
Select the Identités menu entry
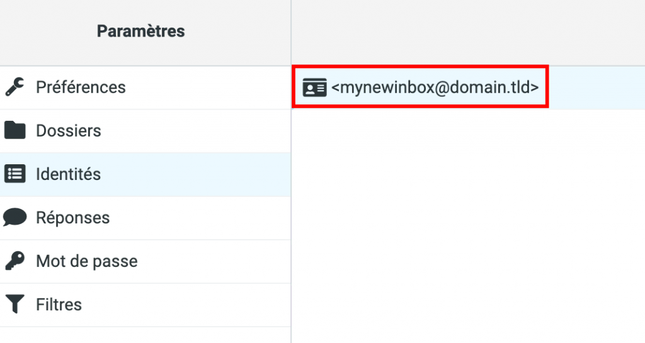pos(68,174)
